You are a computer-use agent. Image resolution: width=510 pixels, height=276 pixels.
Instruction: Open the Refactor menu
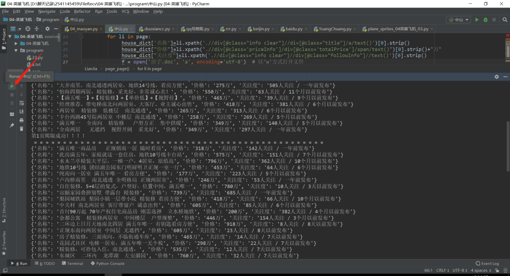(82, 11)
